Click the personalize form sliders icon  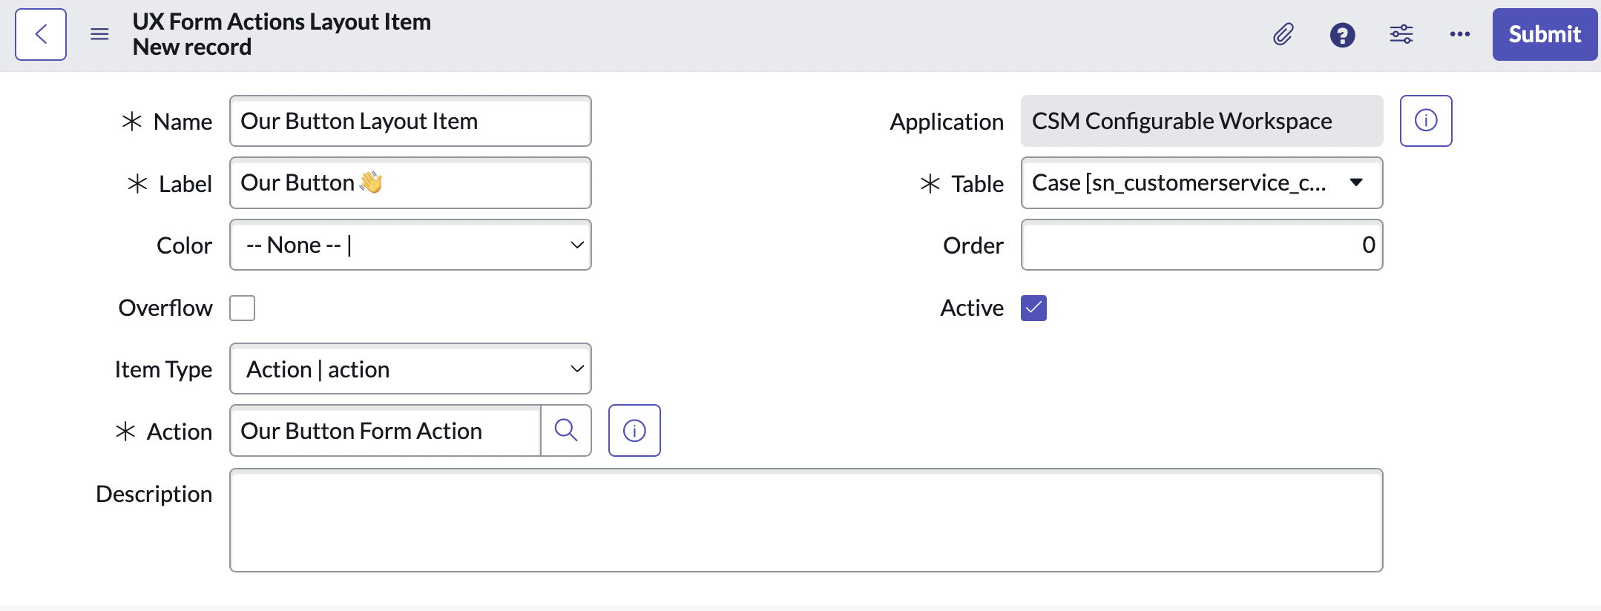[1401, 35]
